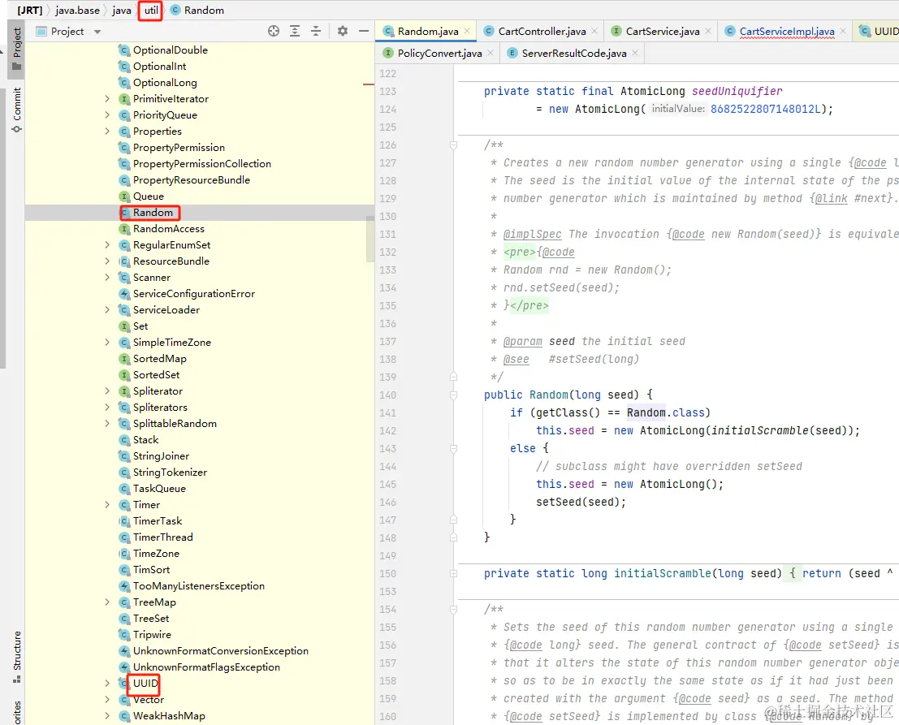Select TimerTask in the project tree

[158, 521]
